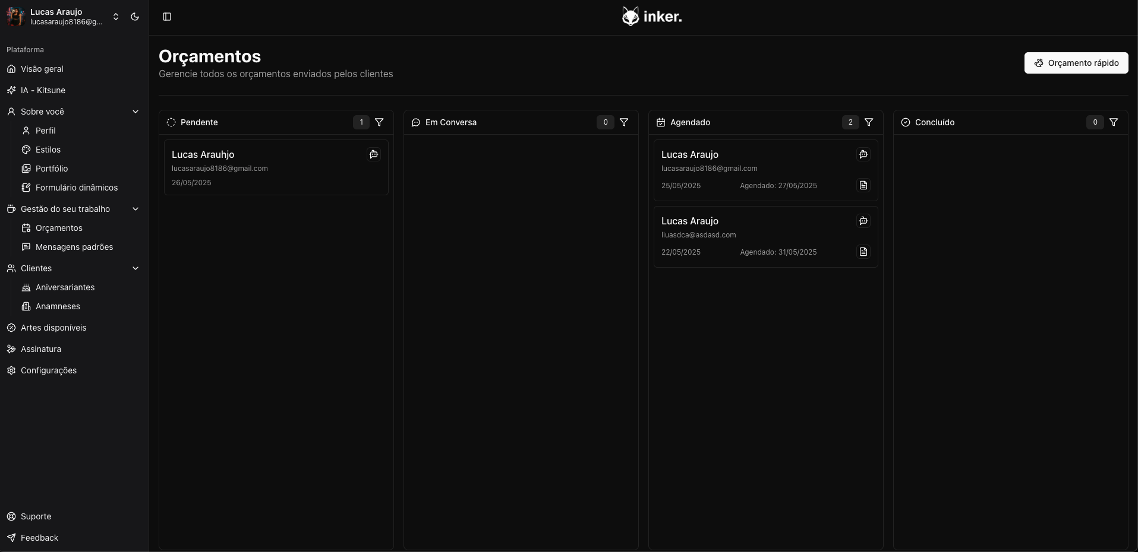Click Em Conversa speech bubble icon
1138x552 pixels.
[x=416, y=122]
